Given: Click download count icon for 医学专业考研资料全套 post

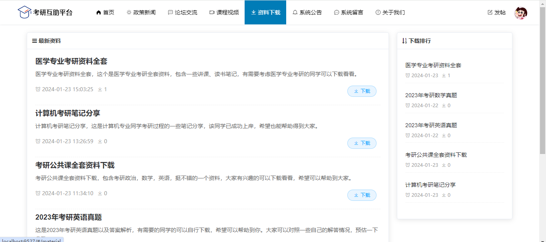Looking at the screenshot, I should pyautogui.click(x=100, y=89).
